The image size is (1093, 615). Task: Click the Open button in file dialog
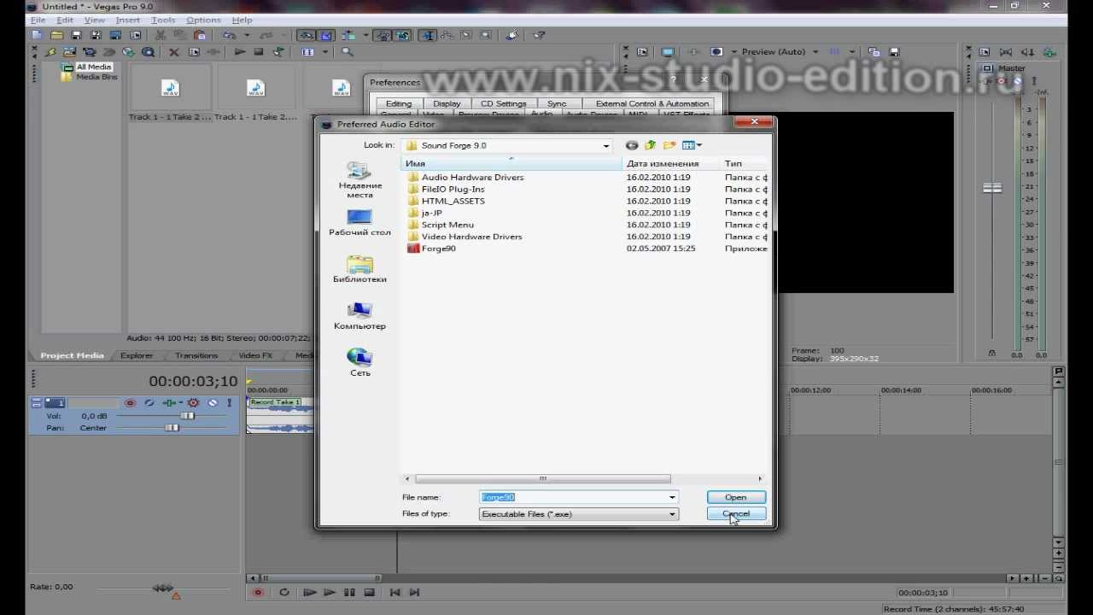pos(736,497)
